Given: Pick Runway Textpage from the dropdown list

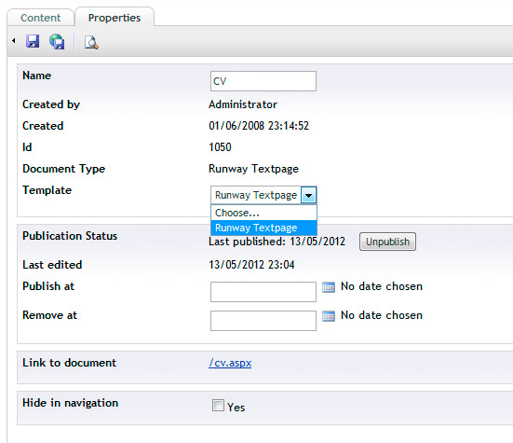Looking at the screenshot, I should [x=263, y=228].
